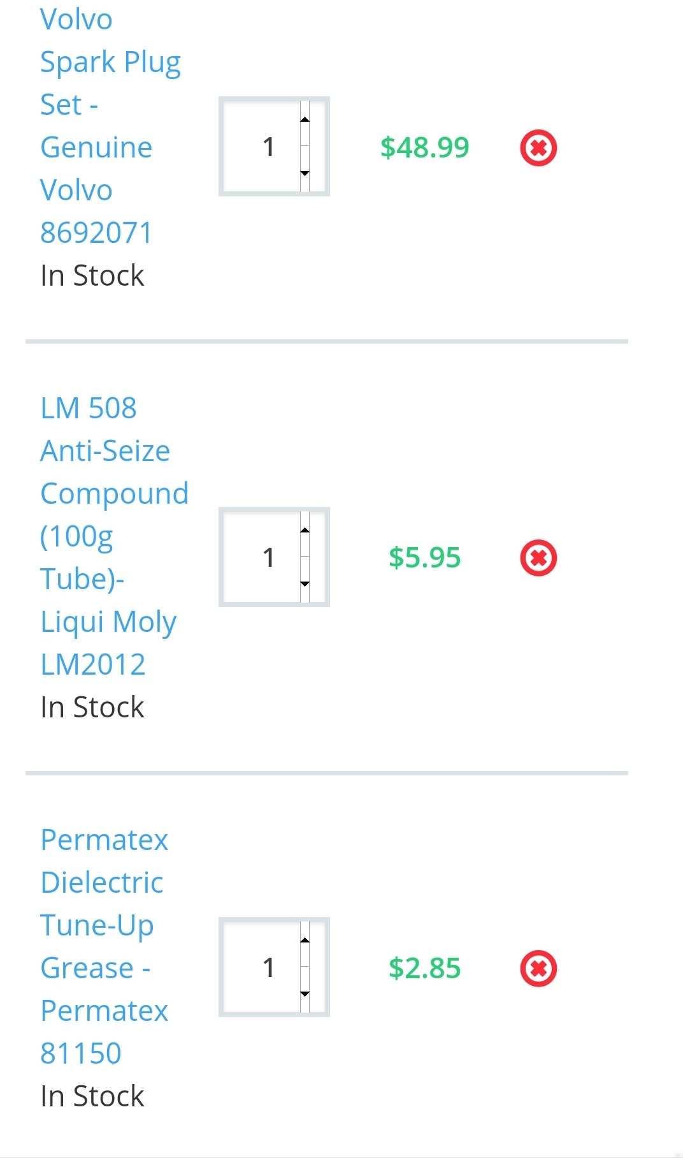Increase quantity of Volvo Spark Plug Set
Viewport: 683px width, 1158px height.
[305, 120]
